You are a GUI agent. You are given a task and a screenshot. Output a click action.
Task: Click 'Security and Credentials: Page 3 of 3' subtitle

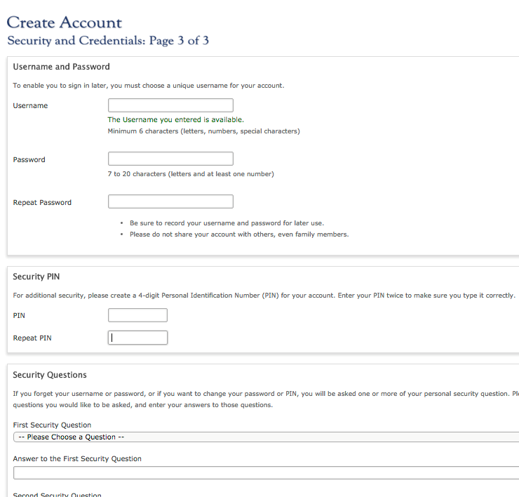pos(108,41)
